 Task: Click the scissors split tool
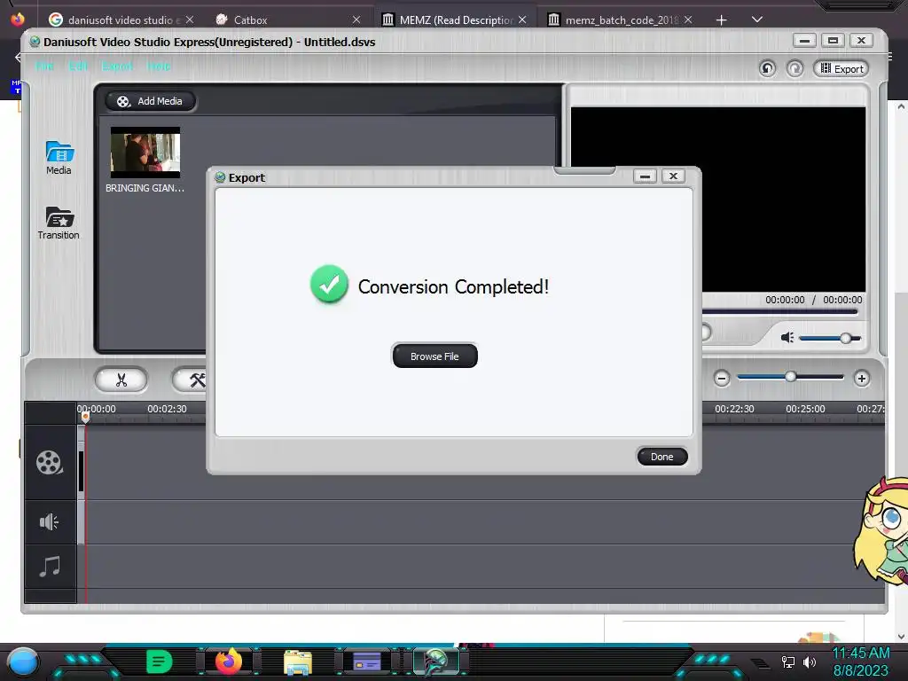121,380
